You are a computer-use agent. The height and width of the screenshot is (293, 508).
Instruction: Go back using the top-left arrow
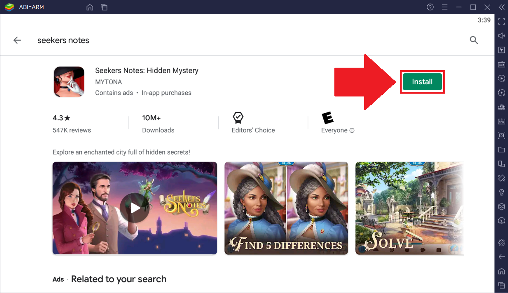point(17,40)
